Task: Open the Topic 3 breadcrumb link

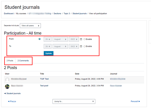Action: click(x=67, y=14)
